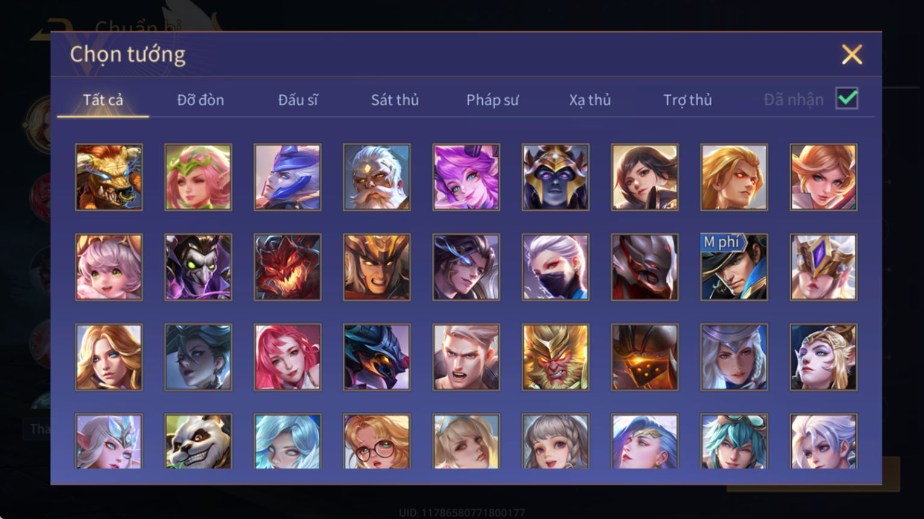Select the girl with round glasses hero
Image resolution: width=924 pixels, height=519 pixels.
[x=377, y=441]
